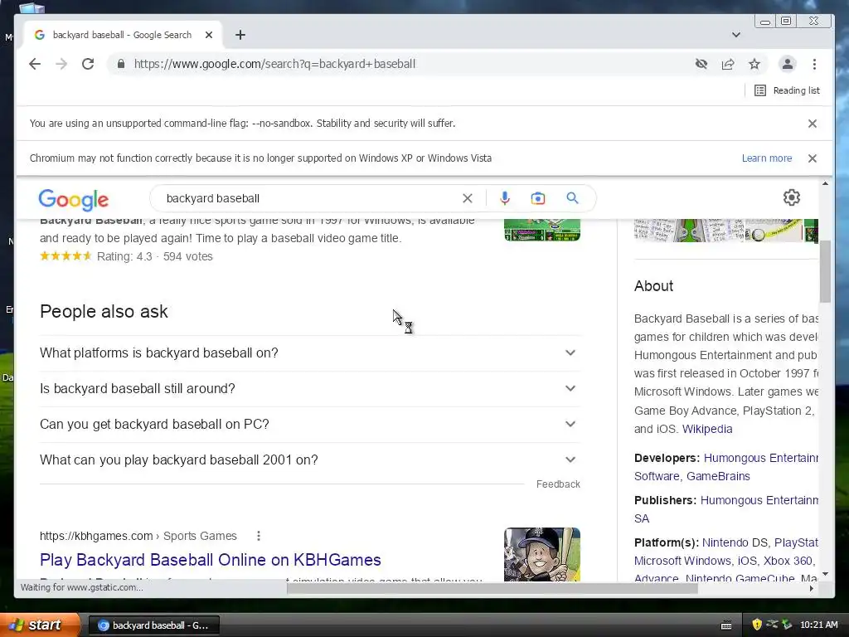
Task: Dismiss the Windows XP unsupported warning
Action: tap(813, 158)
